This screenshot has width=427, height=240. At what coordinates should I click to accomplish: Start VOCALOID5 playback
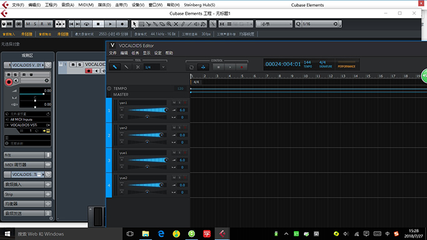coord(230,67)
